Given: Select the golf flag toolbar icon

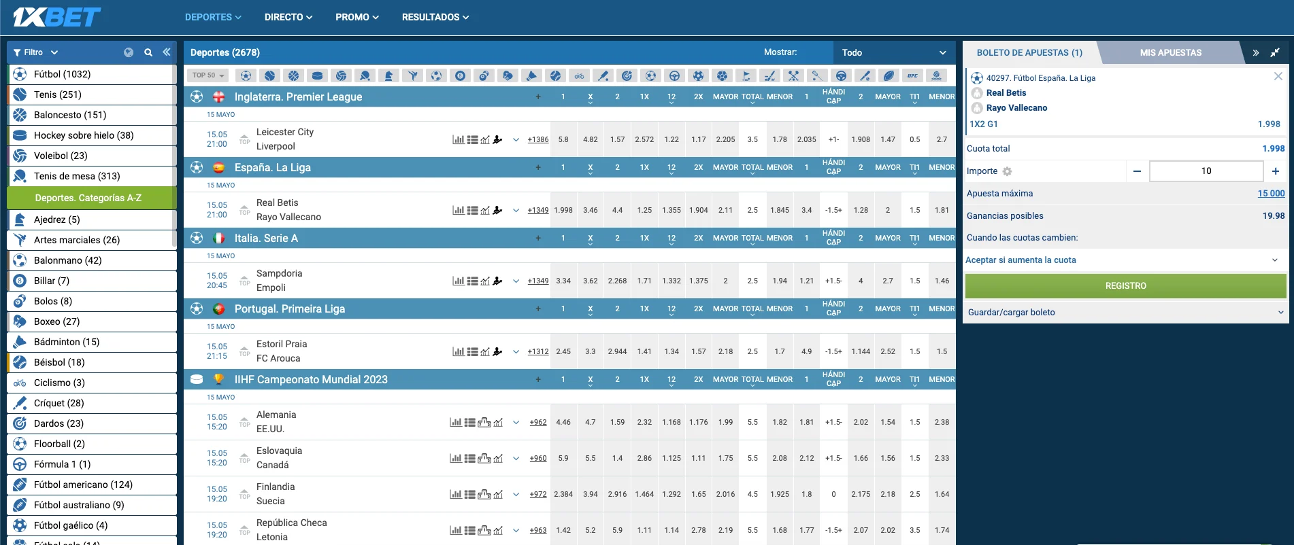Looking at the screenshot, I should tap(746, 75).
